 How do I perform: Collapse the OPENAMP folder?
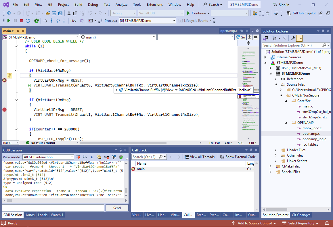(286, 123)
